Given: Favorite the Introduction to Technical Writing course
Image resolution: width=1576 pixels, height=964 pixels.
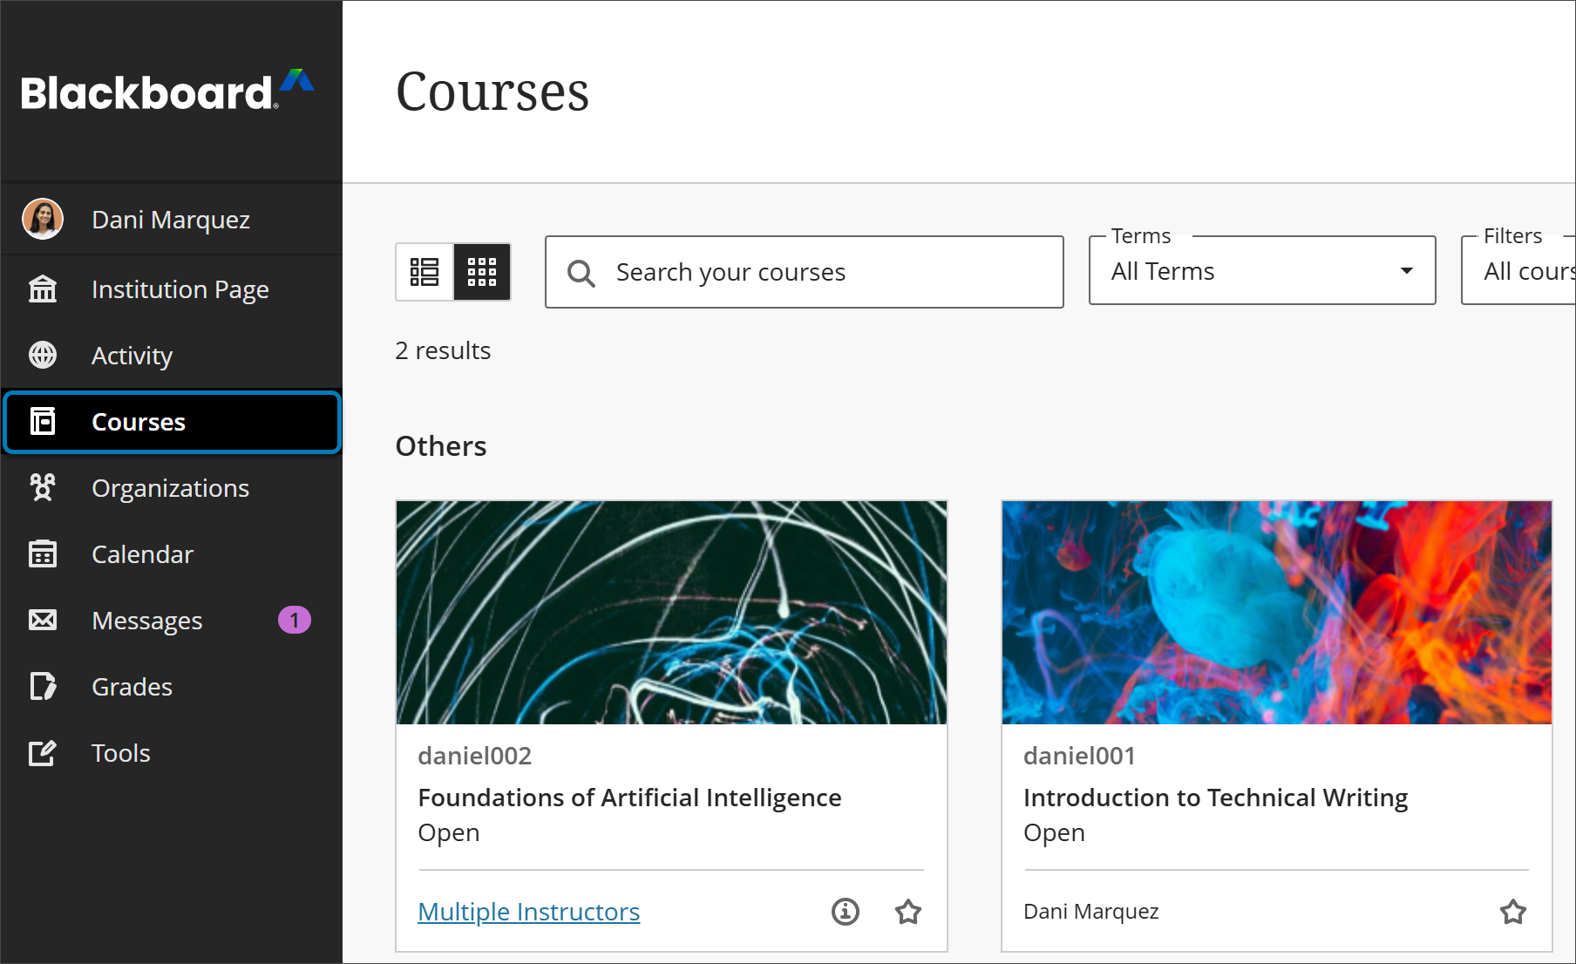Looking at the screenshot, I should (1512, 911).
